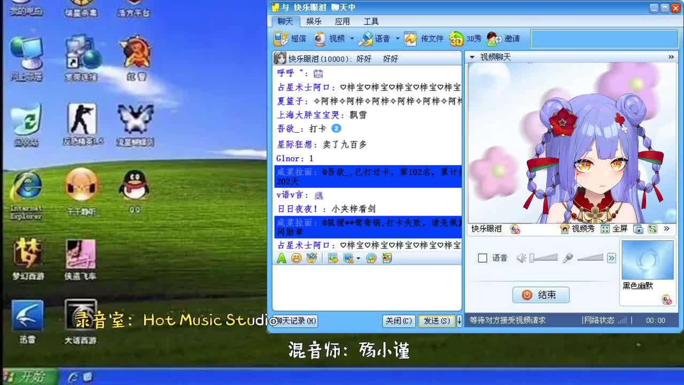Adjust the microphone volume slider
This screenshot has width=684, height=385.
click(590, 258)
